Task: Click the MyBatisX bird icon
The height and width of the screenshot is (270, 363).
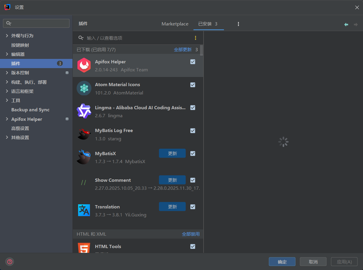Action: [84, 157]
